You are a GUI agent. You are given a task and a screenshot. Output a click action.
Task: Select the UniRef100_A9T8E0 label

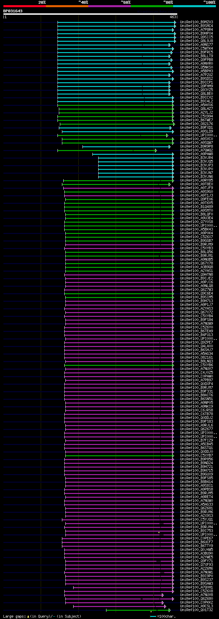click(x=196, y=184)
